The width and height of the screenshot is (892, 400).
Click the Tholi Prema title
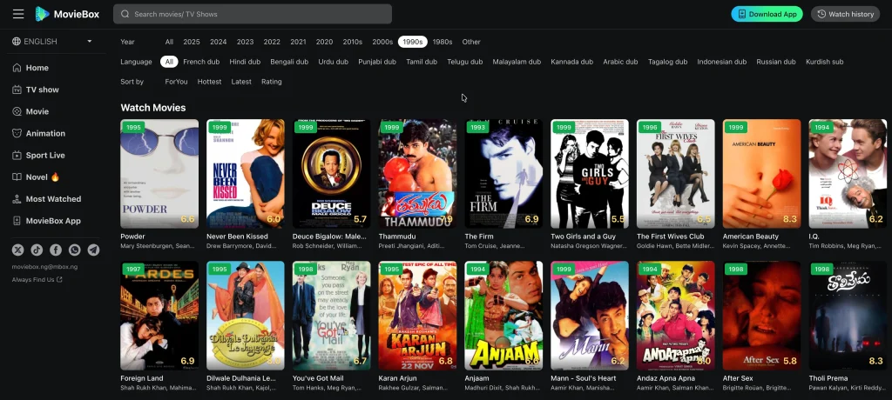pos(828,378)
